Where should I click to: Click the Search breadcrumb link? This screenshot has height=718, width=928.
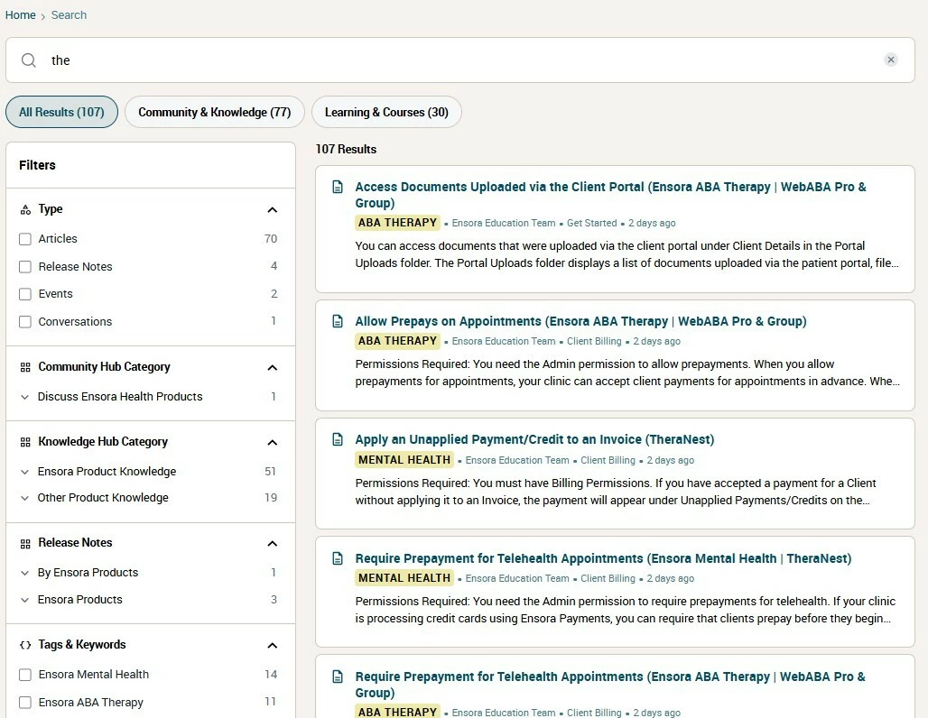(x=69, y=14)
